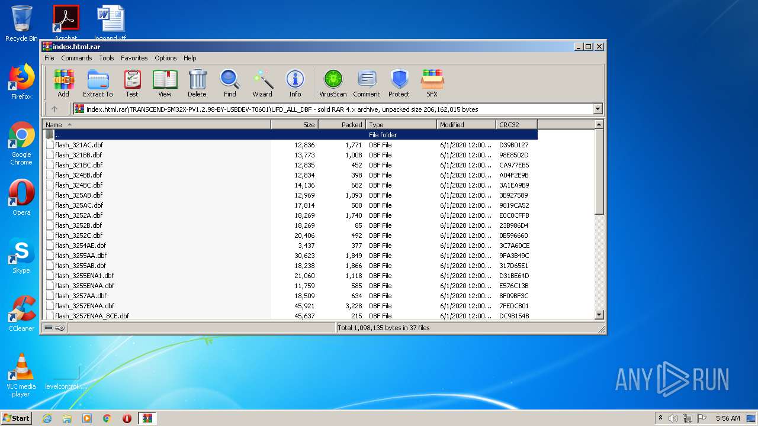Viewport: 758px width, 426px height.
Task: Click Windows Media Player taskbar icon
Action: (x=87, y=418)
